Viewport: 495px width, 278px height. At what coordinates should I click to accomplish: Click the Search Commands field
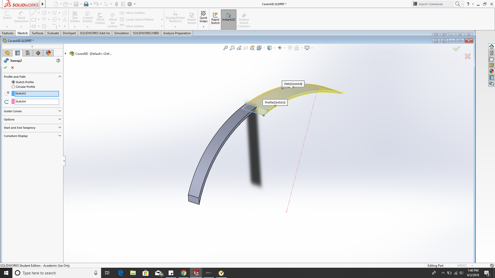pos(436,4)
